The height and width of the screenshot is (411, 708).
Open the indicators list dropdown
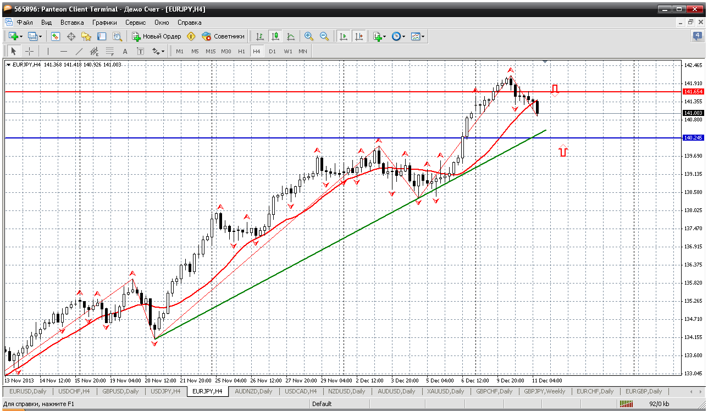[x=384, y=36]
